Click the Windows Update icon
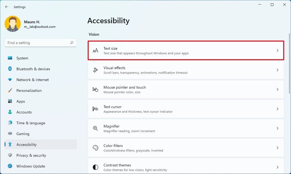Viewport: 291px width, 174px height. [10, 166]
